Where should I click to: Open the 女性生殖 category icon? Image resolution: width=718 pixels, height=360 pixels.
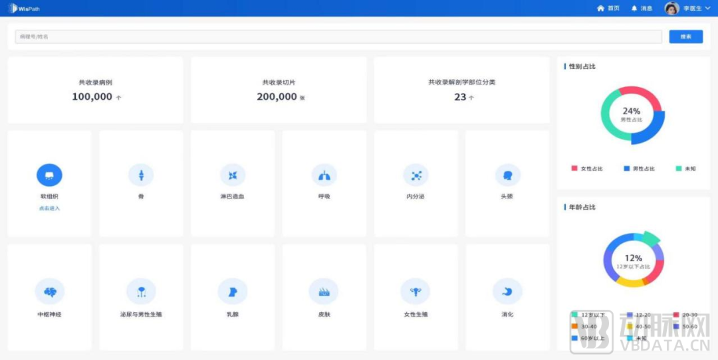coord(416,292)
